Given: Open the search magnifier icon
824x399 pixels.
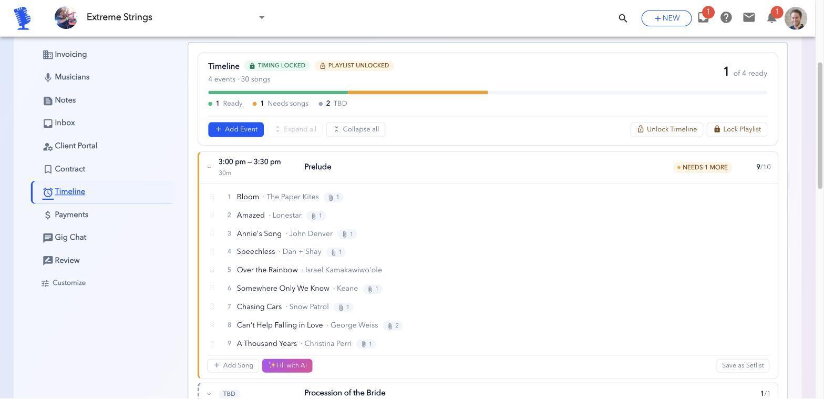Looking at the screenshot, I should (623, 18).
